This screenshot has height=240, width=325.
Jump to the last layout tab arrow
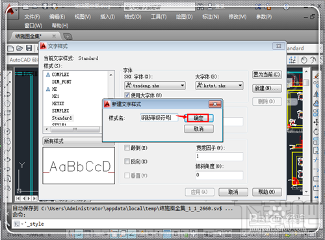34,198
